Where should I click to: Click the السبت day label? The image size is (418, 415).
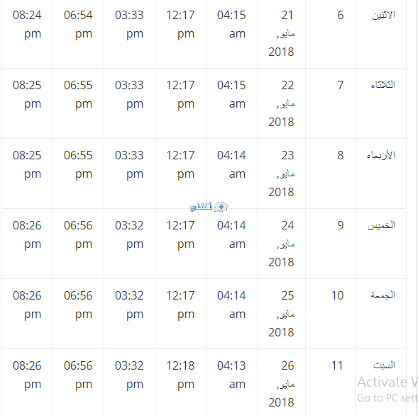point(384,365)
